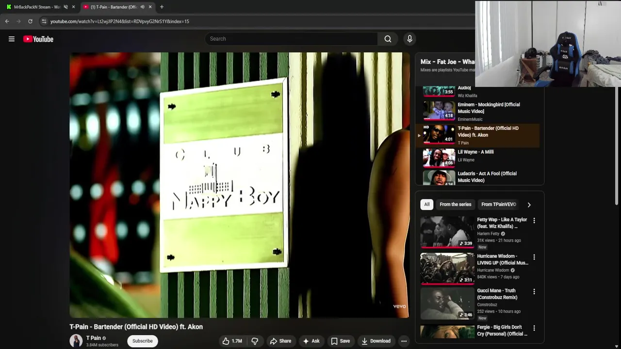The height and width of the screenshot is (349, 621).
Task: Click the vevo logo in the player
Action: pos(399,306)
